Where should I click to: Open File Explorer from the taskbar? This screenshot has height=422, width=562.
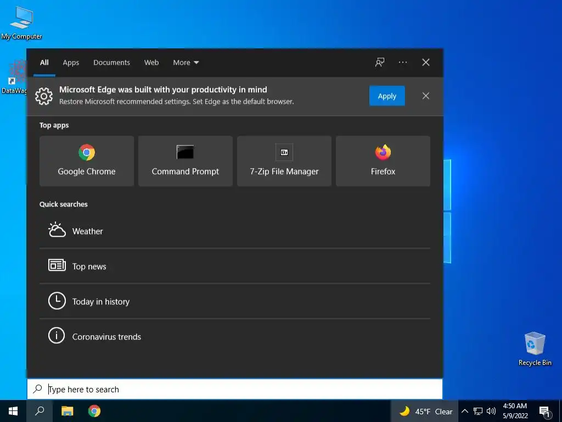pos(67,411)
